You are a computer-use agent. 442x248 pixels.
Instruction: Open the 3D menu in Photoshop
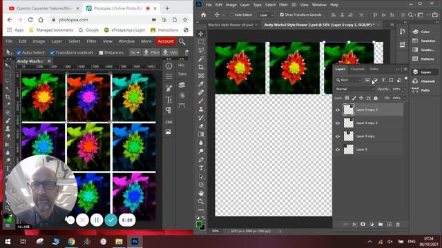294,5
